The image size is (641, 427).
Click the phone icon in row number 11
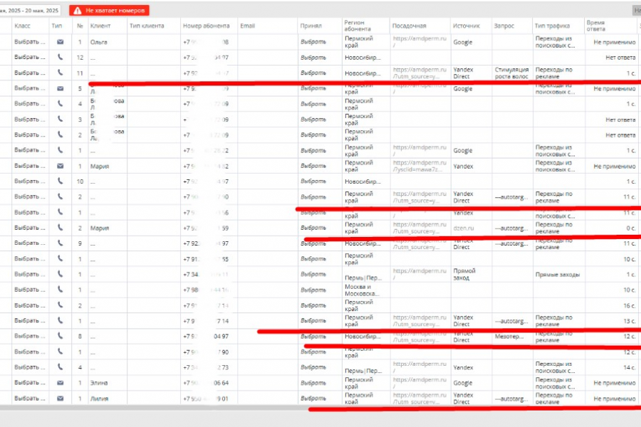point(60,73)
